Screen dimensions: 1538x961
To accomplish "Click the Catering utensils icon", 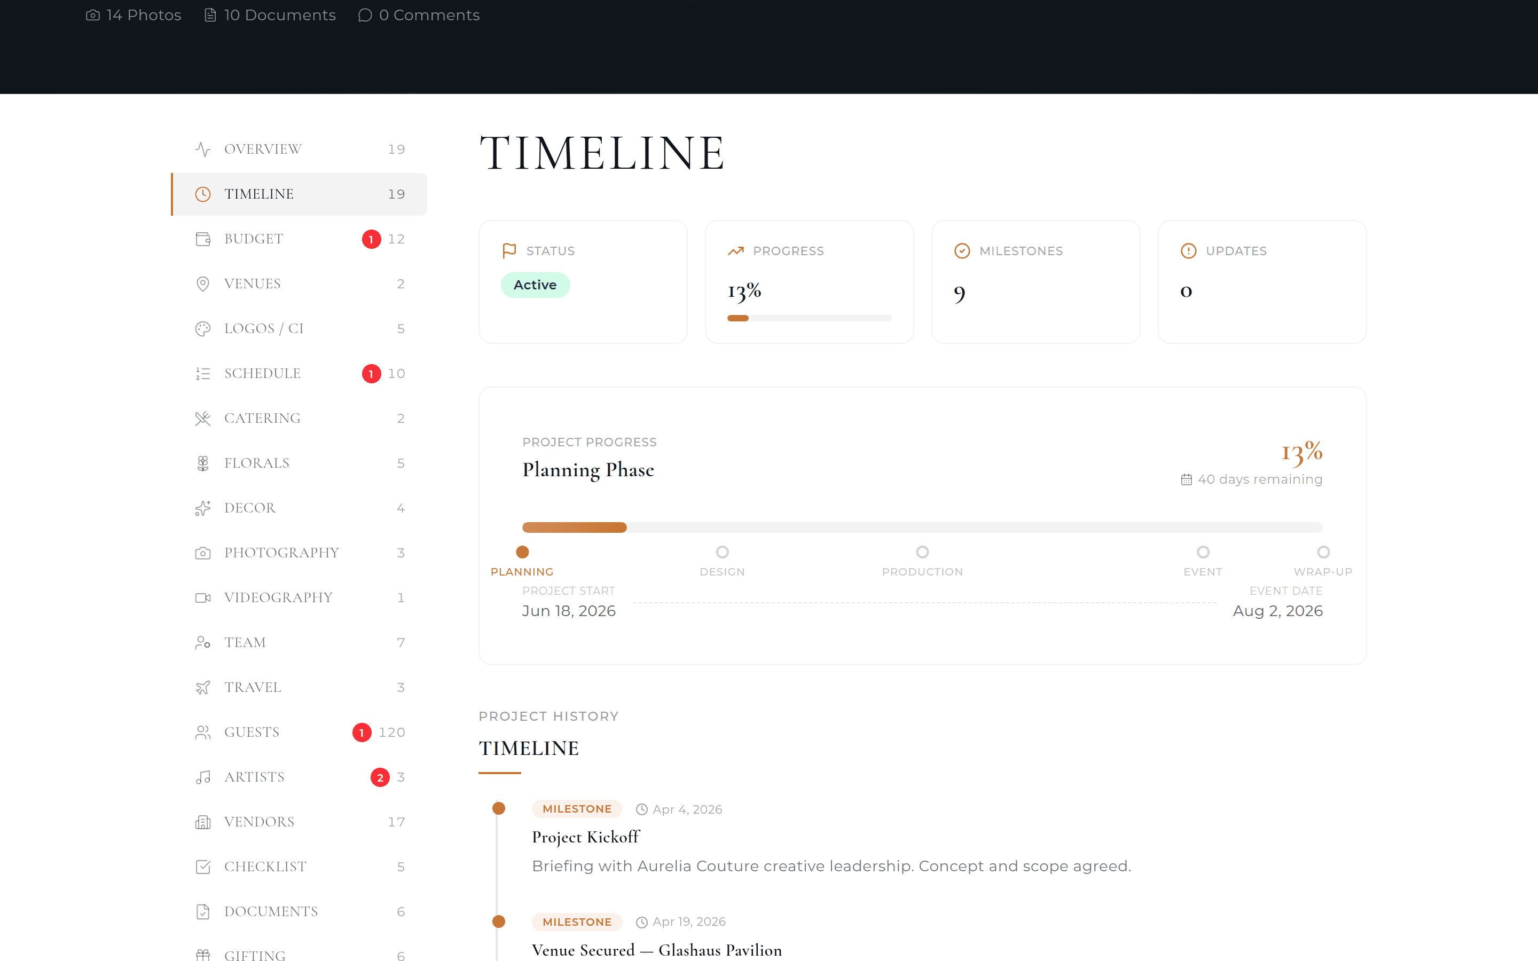I will point(203,418).
